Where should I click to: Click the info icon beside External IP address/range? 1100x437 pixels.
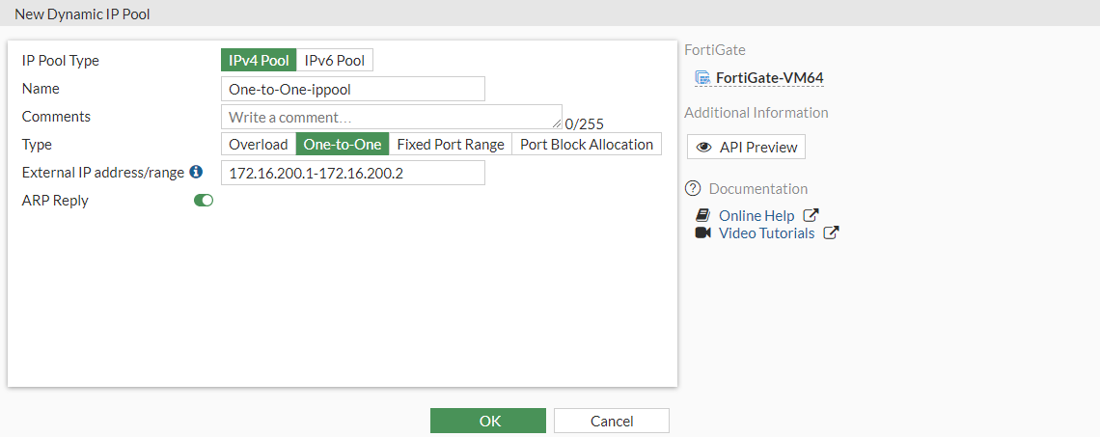(x=196, y=172)
